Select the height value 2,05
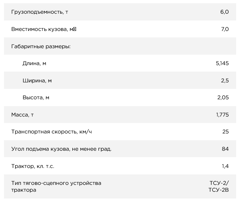This screenshot has height=205, width=243. (223, 97)
